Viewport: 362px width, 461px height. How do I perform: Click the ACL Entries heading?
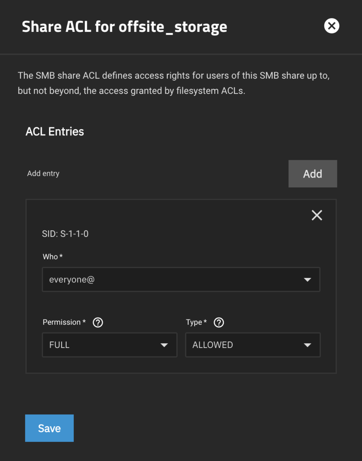click(55, 131)
